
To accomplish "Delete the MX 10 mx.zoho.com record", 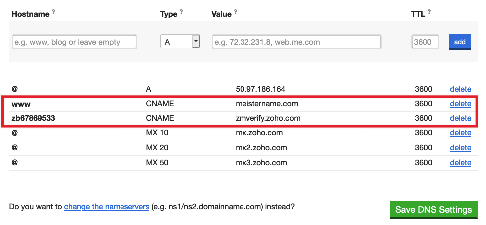I will [460, 133].
